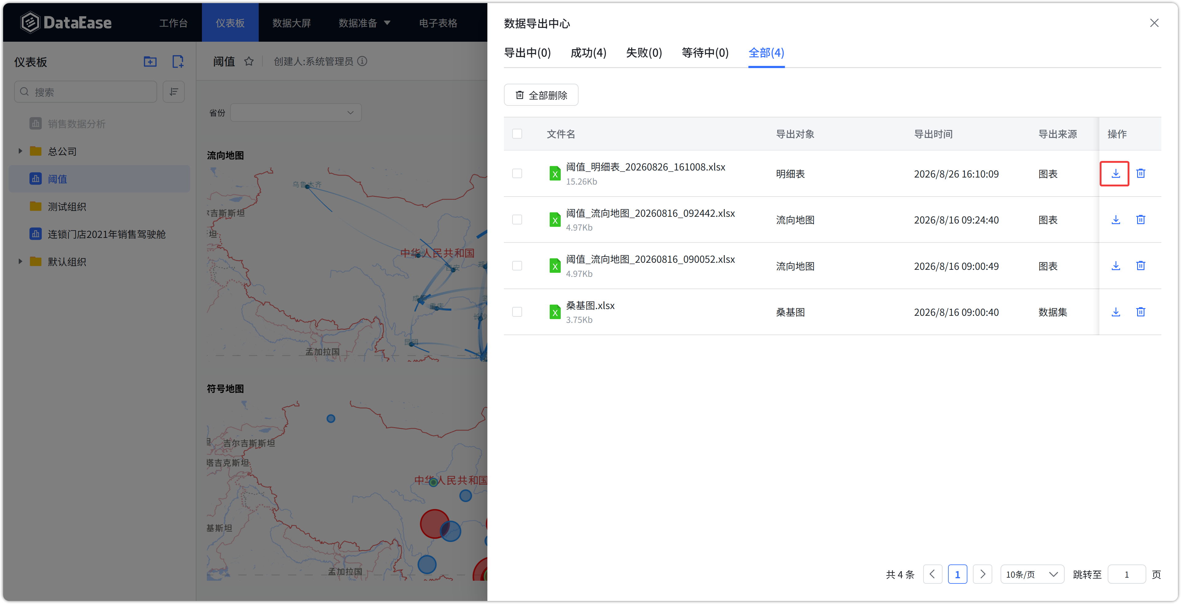Delete 桑基图.xlsx export record
Viewport: 1181px width, 604px height.
coord(1141,312)
